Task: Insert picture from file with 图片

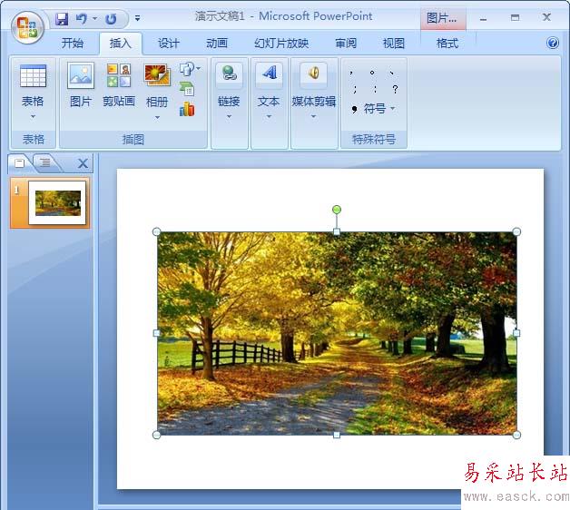Action: [81, 85]
